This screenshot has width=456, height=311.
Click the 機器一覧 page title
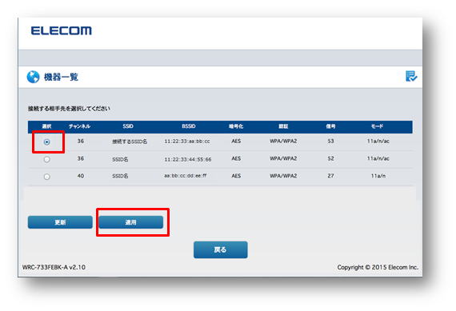tap(61, 77)
